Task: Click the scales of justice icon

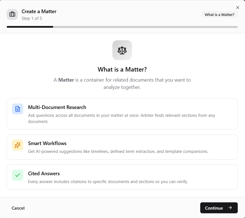Action: point(122,50)
